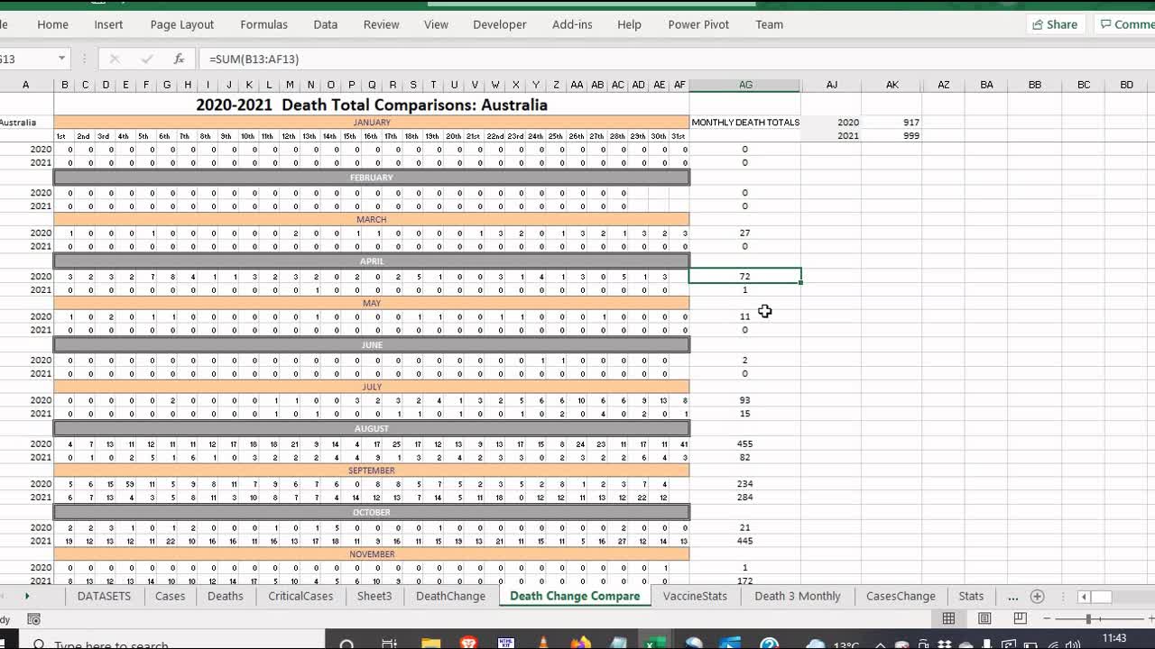
Task: Show more sheet tabs via ellipsis
Action: (1012, 597)
